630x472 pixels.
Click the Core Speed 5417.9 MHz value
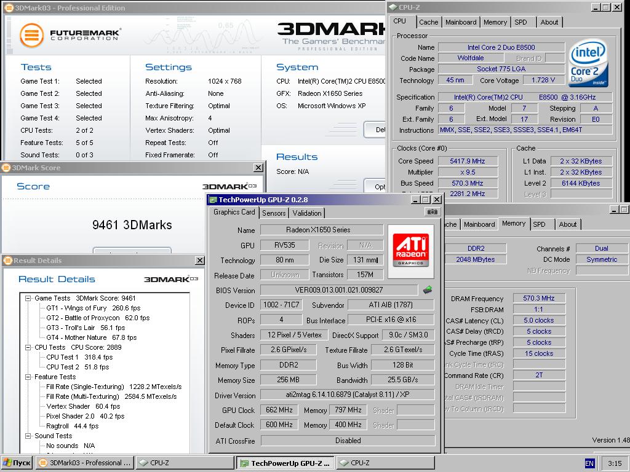[468, 162]
